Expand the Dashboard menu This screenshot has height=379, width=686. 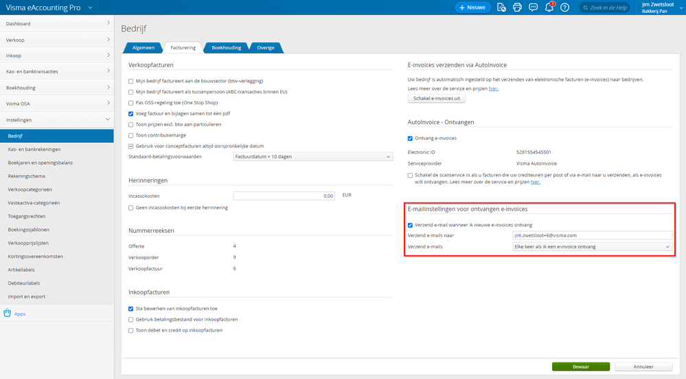coord(57,23)
